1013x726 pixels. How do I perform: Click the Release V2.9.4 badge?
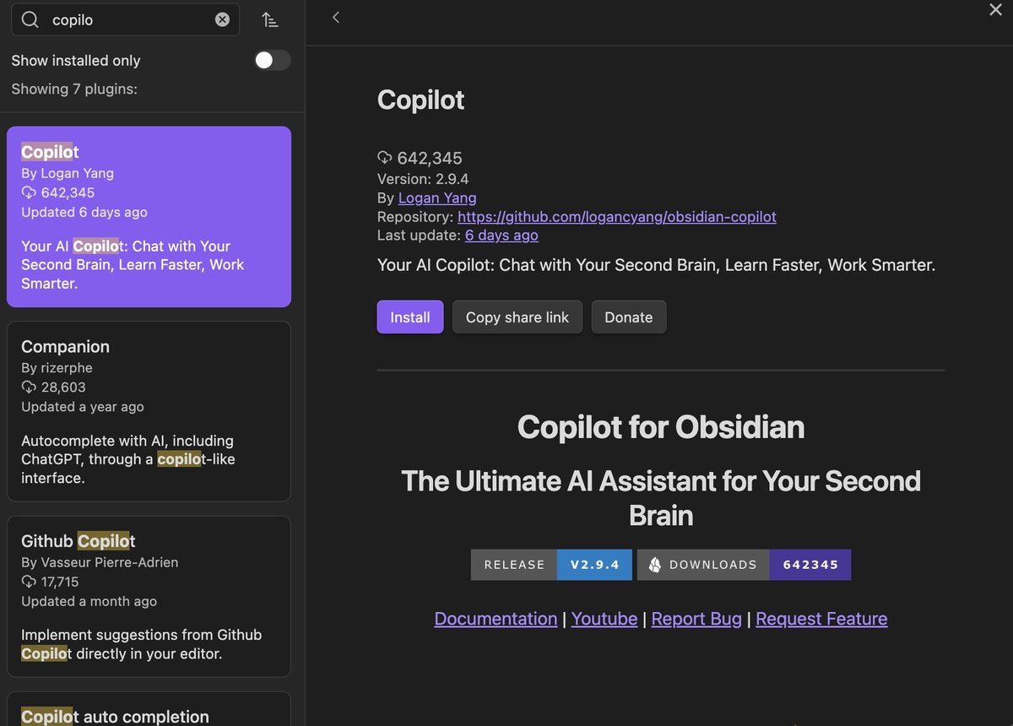[551, 565]
